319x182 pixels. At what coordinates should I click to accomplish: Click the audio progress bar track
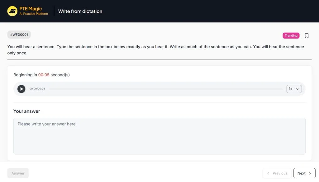click(166, 89)
